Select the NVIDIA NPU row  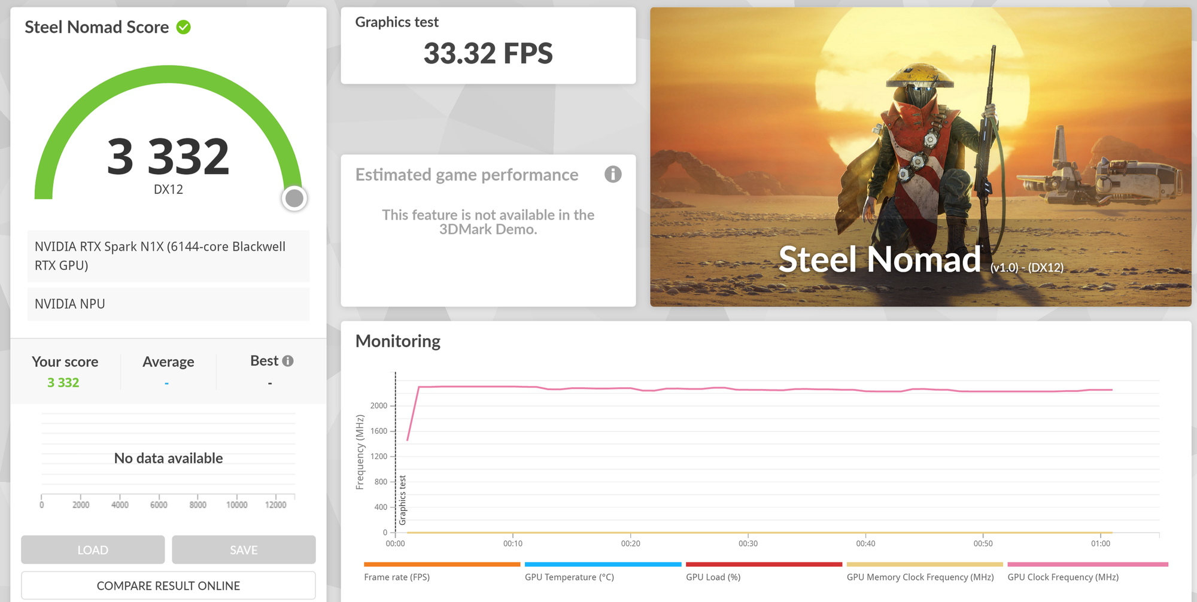[x=168, y=304]
